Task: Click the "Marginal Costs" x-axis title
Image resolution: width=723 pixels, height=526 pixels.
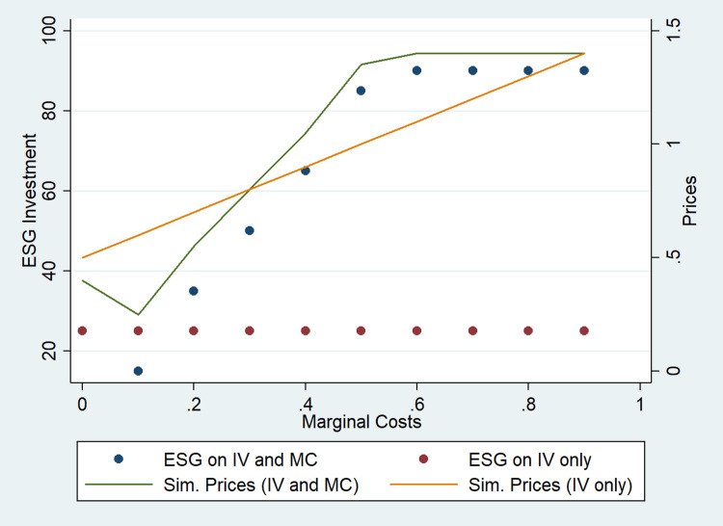Action: (361, 422)
